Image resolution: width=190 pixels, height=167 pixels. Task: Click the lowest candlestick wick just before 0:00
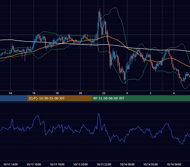pyautogui.click(x=125, y=77)
